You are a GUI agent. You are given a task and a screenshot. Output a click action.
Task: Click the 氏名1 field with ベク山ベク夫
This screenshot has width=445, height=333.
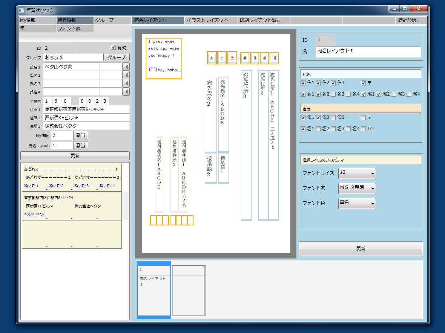point(71,67)
